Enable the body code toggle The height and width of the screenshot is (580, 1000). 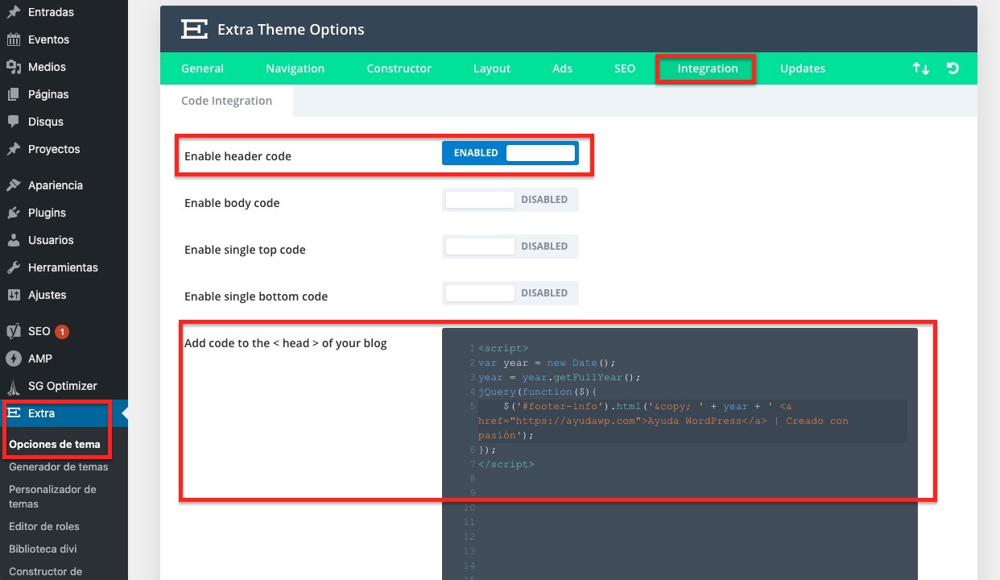[510, 200]
